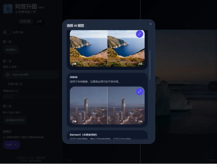Toggle the 批量升图 batch switch

coord(7,32)
